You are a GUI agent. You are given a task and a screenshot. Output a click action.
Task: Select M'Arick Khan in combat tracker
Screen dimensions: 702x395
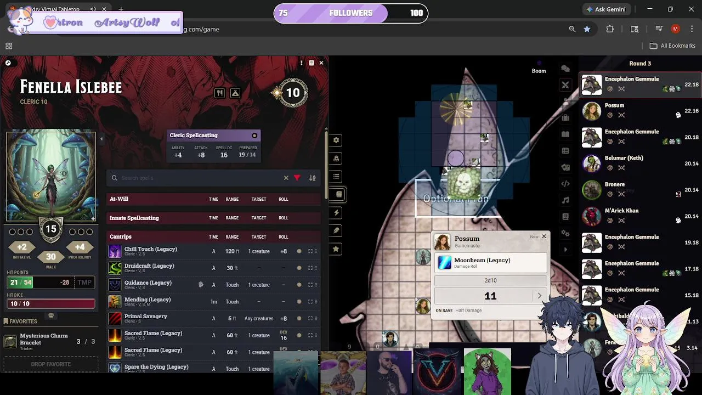pyautogui.click(x=640, y=216)
